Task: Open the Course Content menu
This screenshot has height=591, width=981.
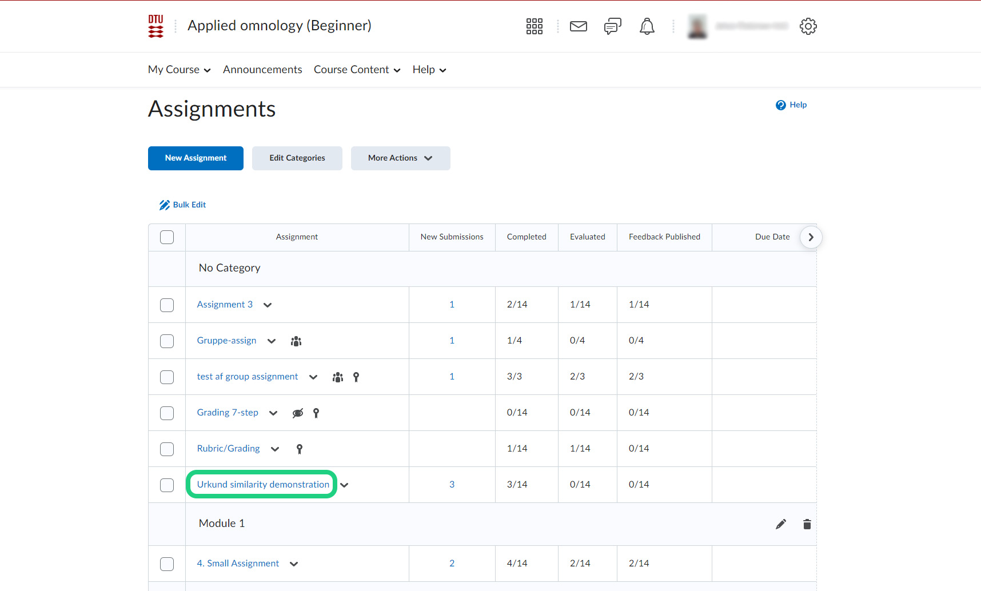Action: tap(357, 70)
